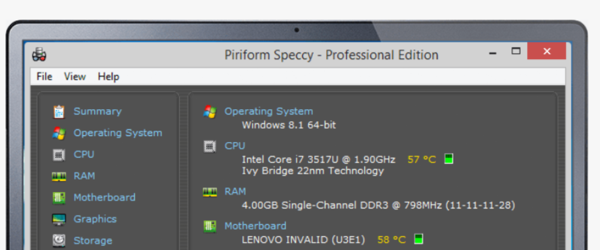The image size is (600, 250).
Task: Click the CPU chip icon in sidebar
Action: click(59, 155)
